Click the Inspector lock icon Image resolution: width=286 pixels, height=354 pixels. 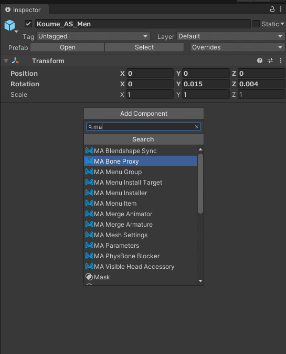(x=272, y=9)
